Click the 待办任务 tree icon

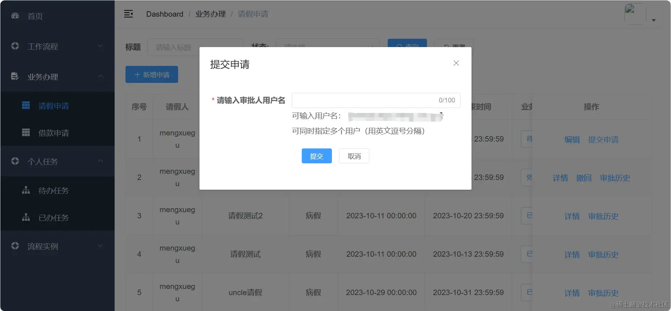tap(26, 190)
